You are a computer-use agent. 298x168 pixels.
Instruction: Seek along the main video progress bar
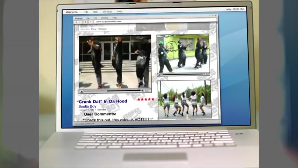(x=113, y=91)
